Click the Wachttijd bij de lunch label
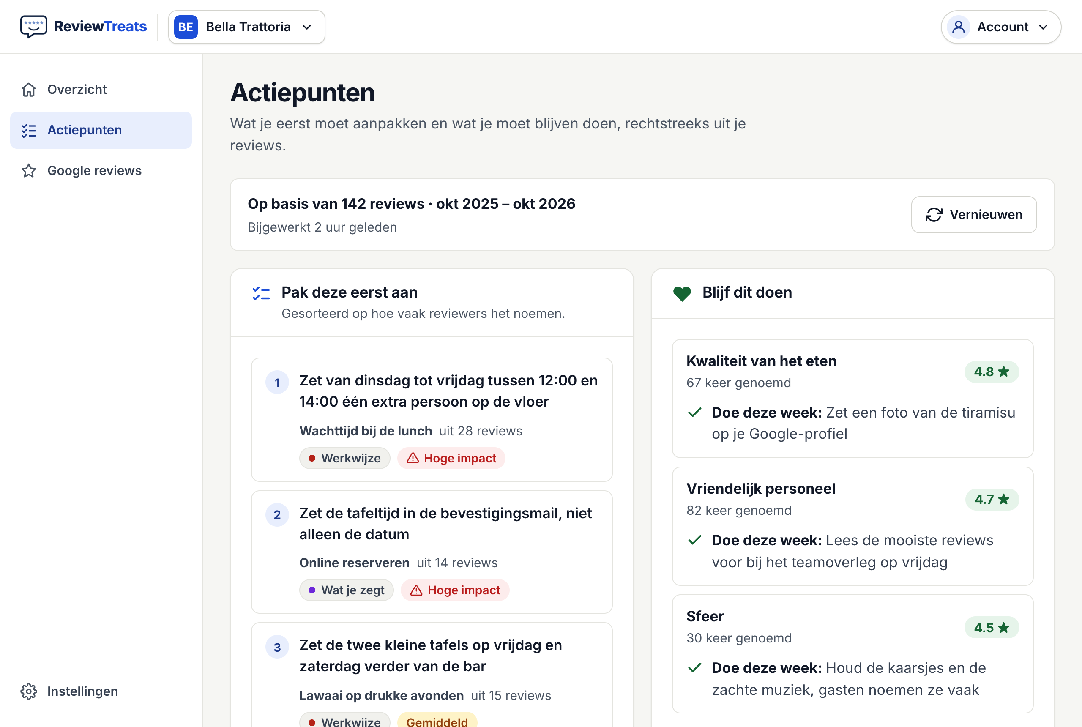The image size is (1082, 727). [x=366, y=431]
